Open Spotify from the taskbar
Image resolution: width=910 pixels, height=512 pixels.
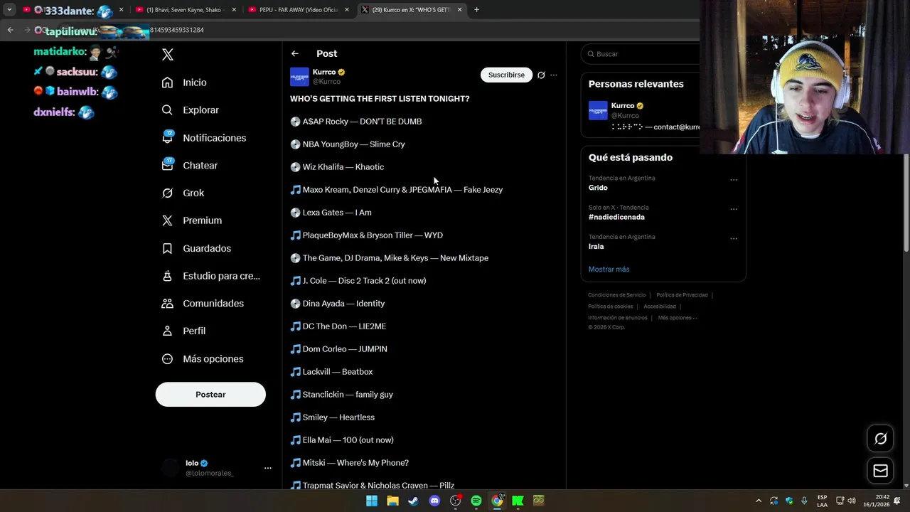point(476,501)
